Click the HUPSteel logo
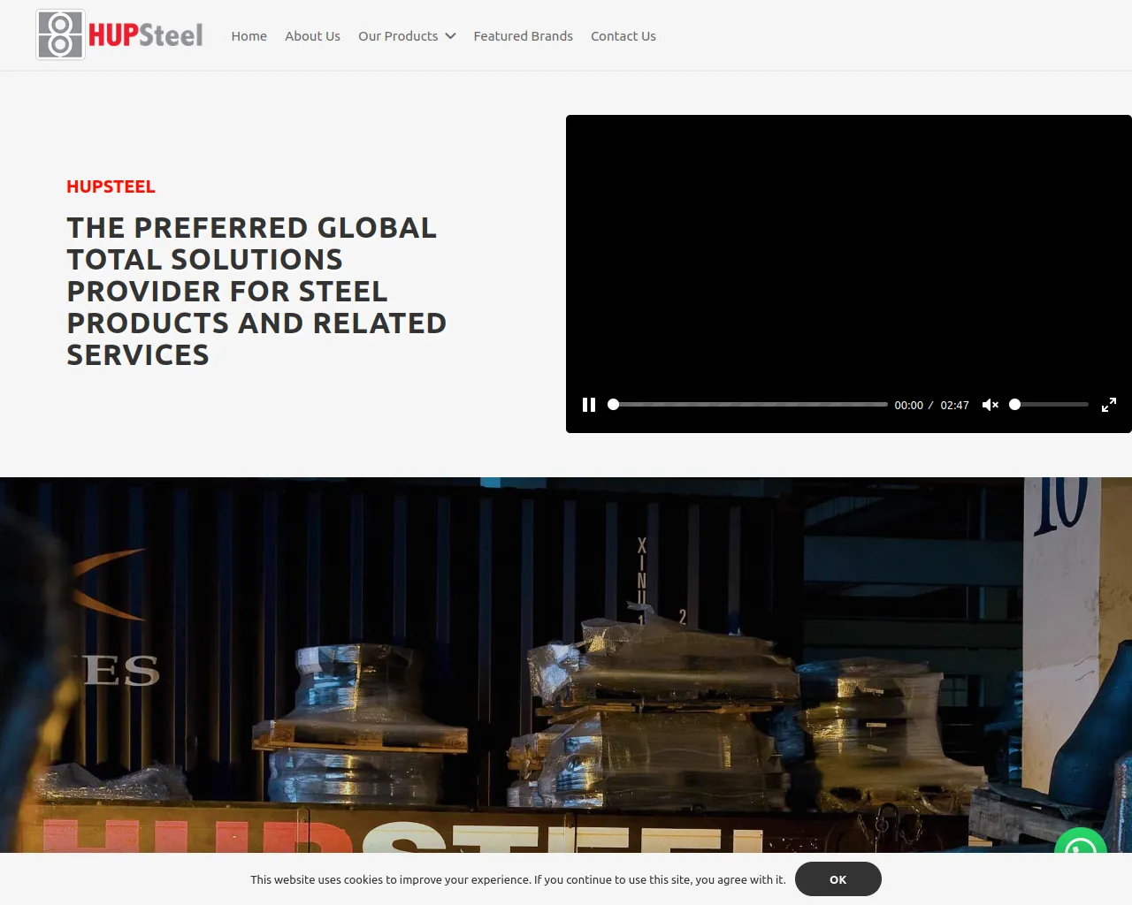The image size is (1132, 905). 118,34
